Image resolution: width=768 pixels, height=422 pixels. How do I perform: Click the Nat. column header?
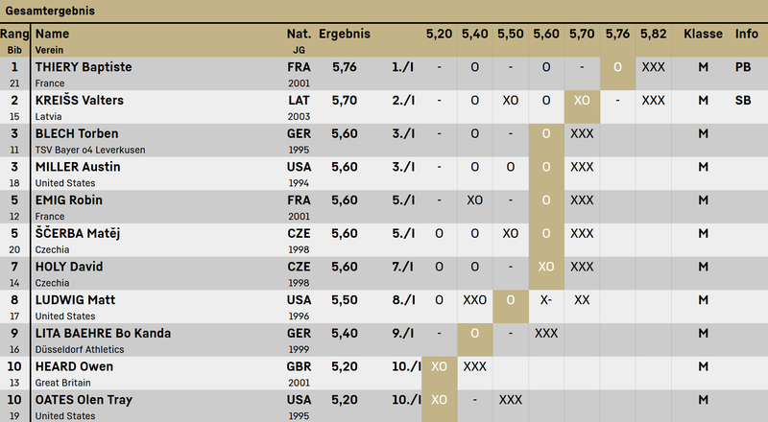click(299, 35)
